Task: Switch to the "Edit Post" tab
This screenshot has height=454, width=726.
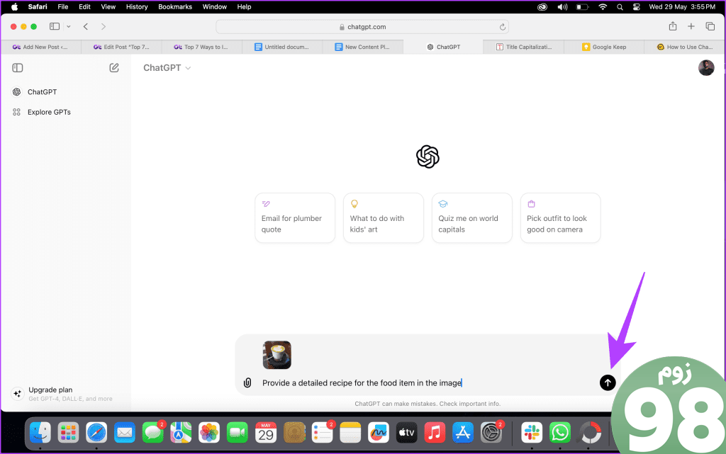Action: pyautogui.click(x=121, y=47)
